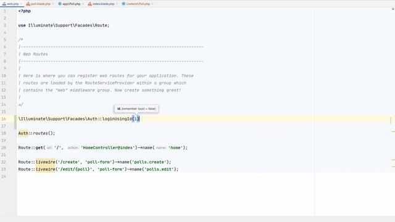Click the highlighted Auth class on line 18

coord(23,133)
